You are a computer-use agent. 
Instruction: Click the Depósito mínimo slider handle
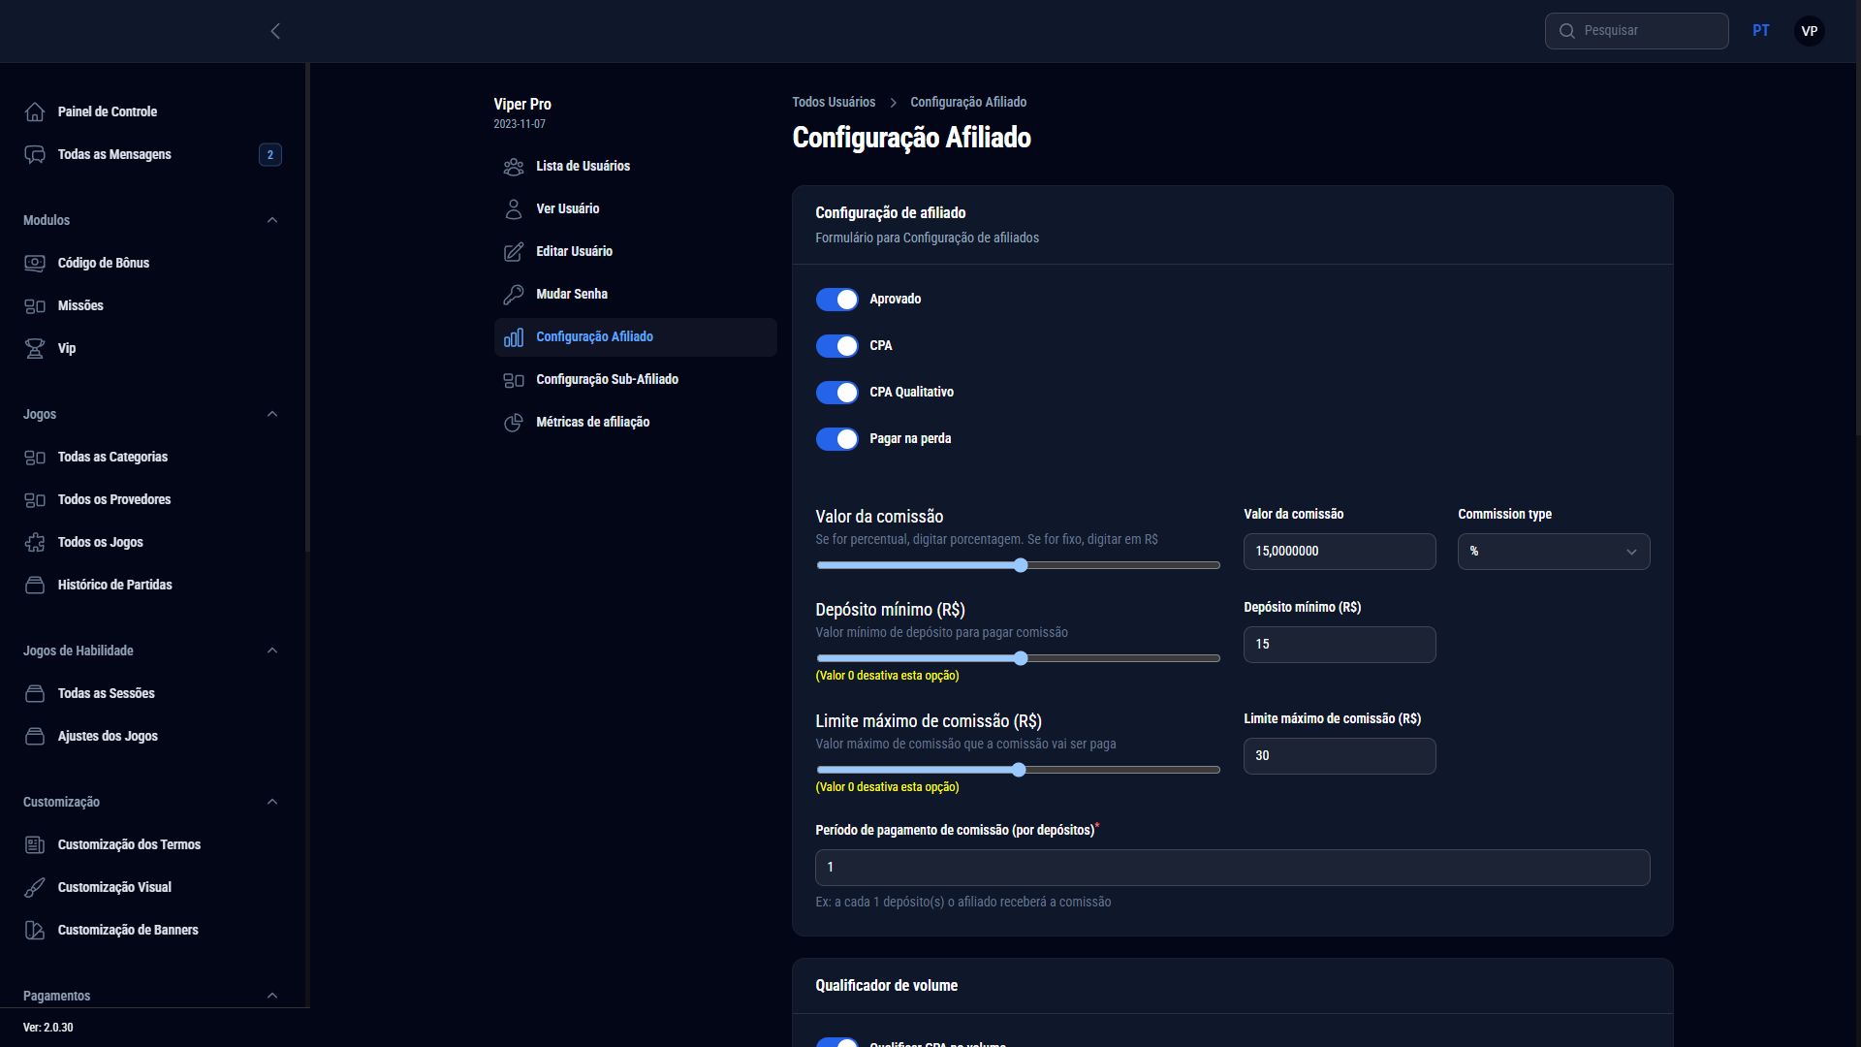[x=1021, y=658]
